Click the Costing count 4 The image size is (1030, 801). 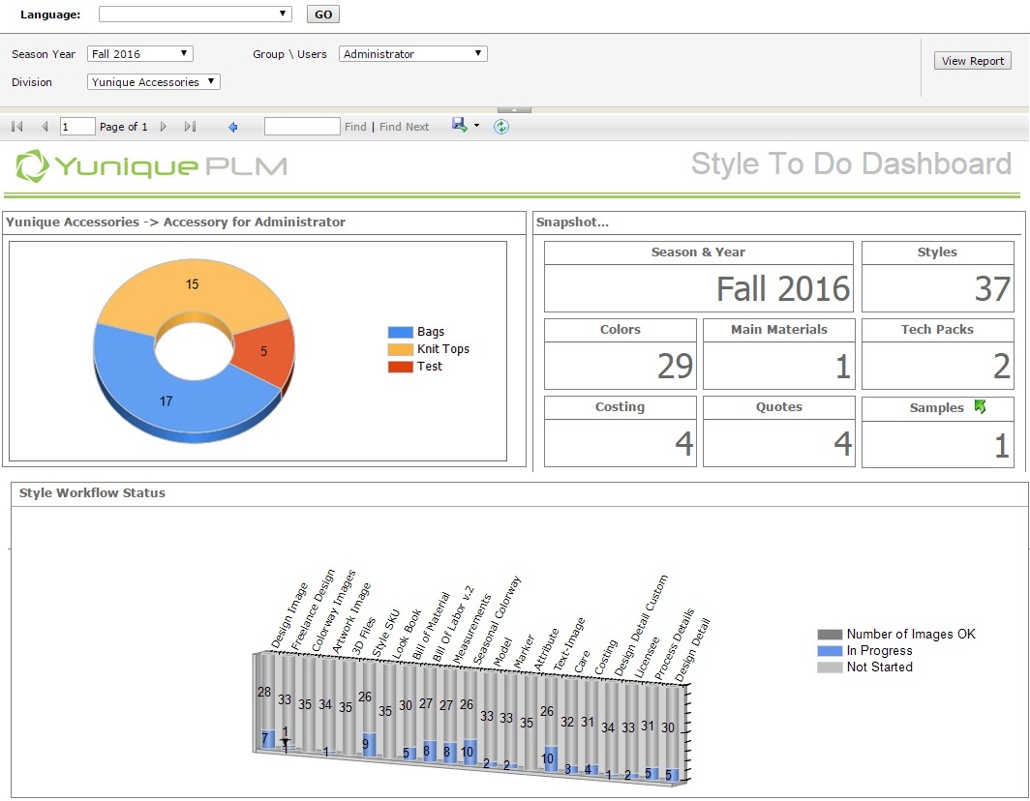point(684,443)
